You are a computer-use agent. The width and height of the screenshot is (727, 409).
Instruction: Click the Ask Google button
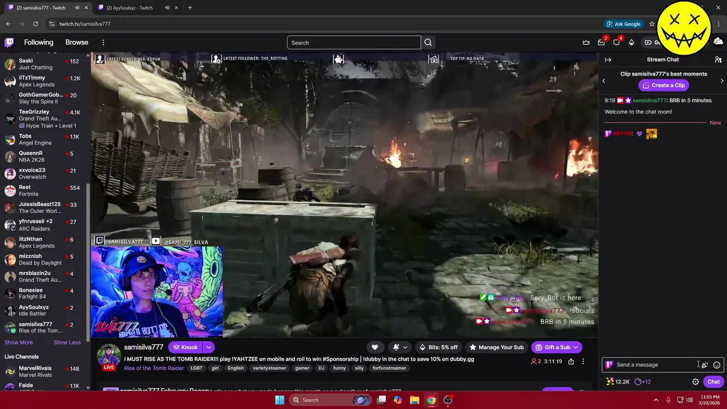click(x=623, y=24)
